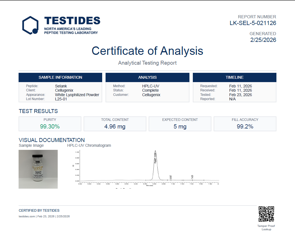Click the Tamper Proof QR code
The width and height of the screenshot is (295, 246).
click(266, 214)
